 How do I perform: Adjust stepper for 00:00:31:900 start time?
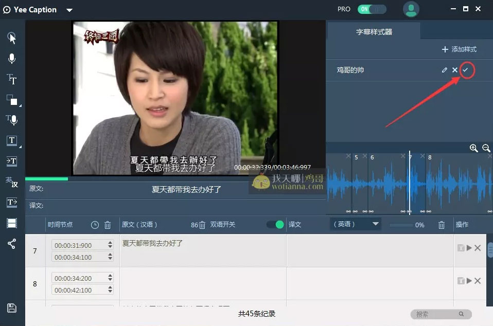click(110, 245)
